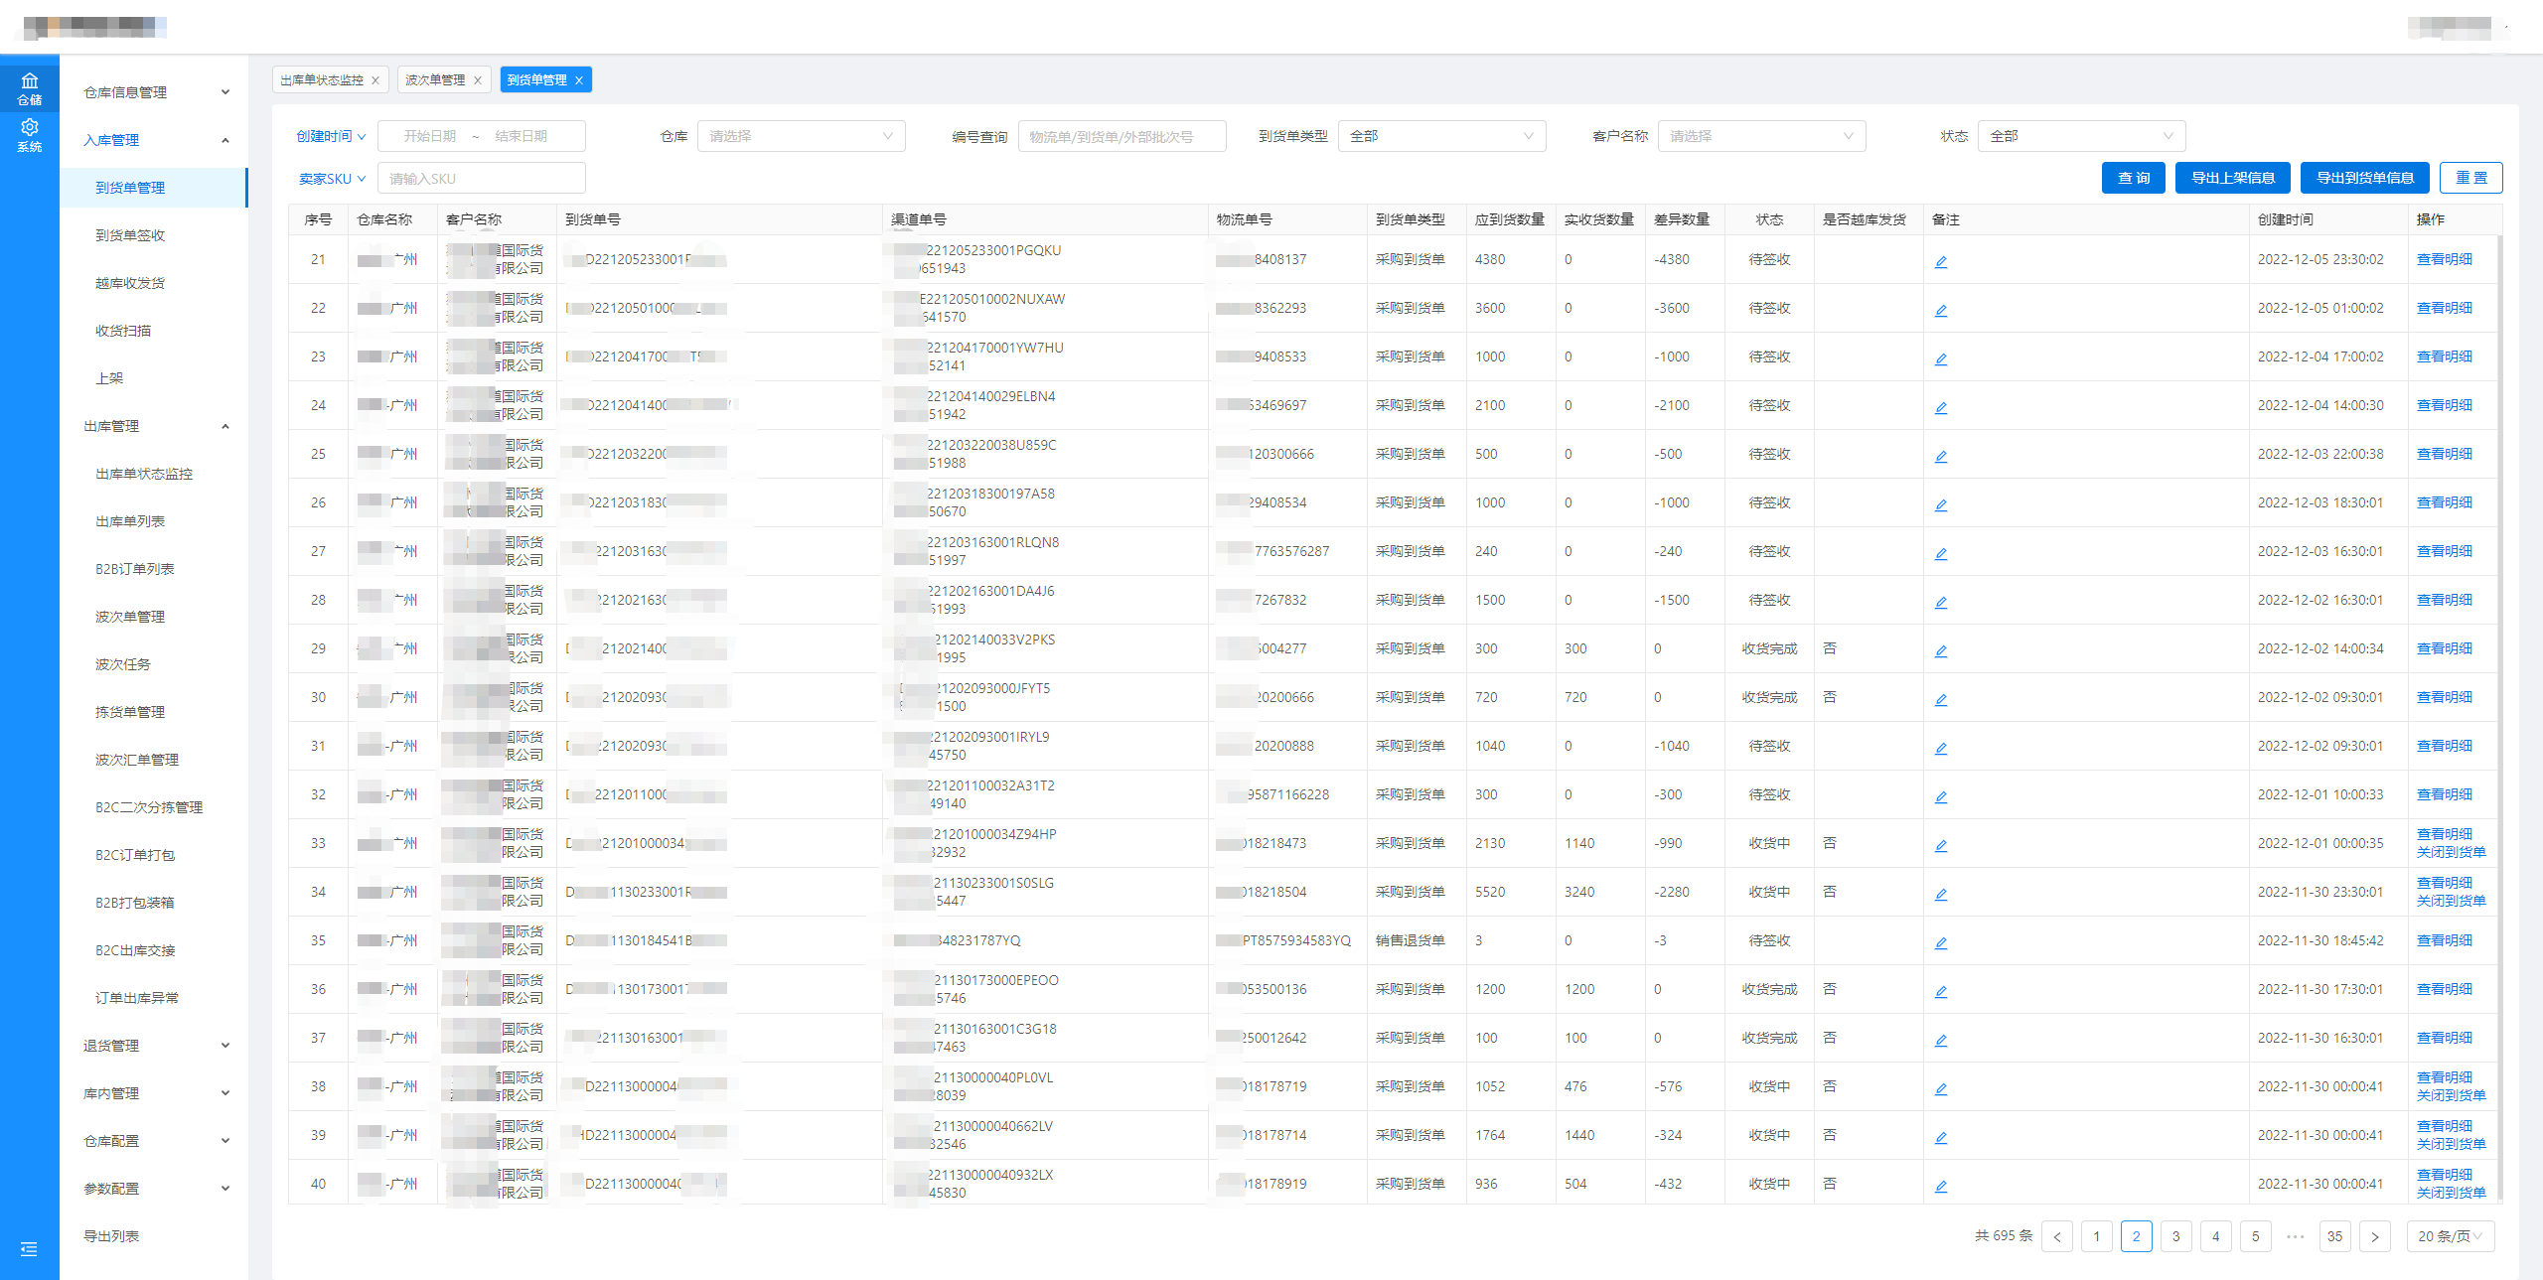Expand 退货管理 sidebar group
Screen dimensions: 2543x1280
[x=154, y=1046]
